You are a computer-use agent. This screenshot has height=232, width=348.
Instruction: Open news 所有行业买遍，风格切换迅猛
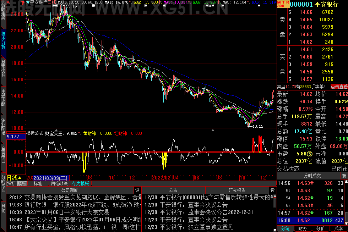[x=74, y=227]
